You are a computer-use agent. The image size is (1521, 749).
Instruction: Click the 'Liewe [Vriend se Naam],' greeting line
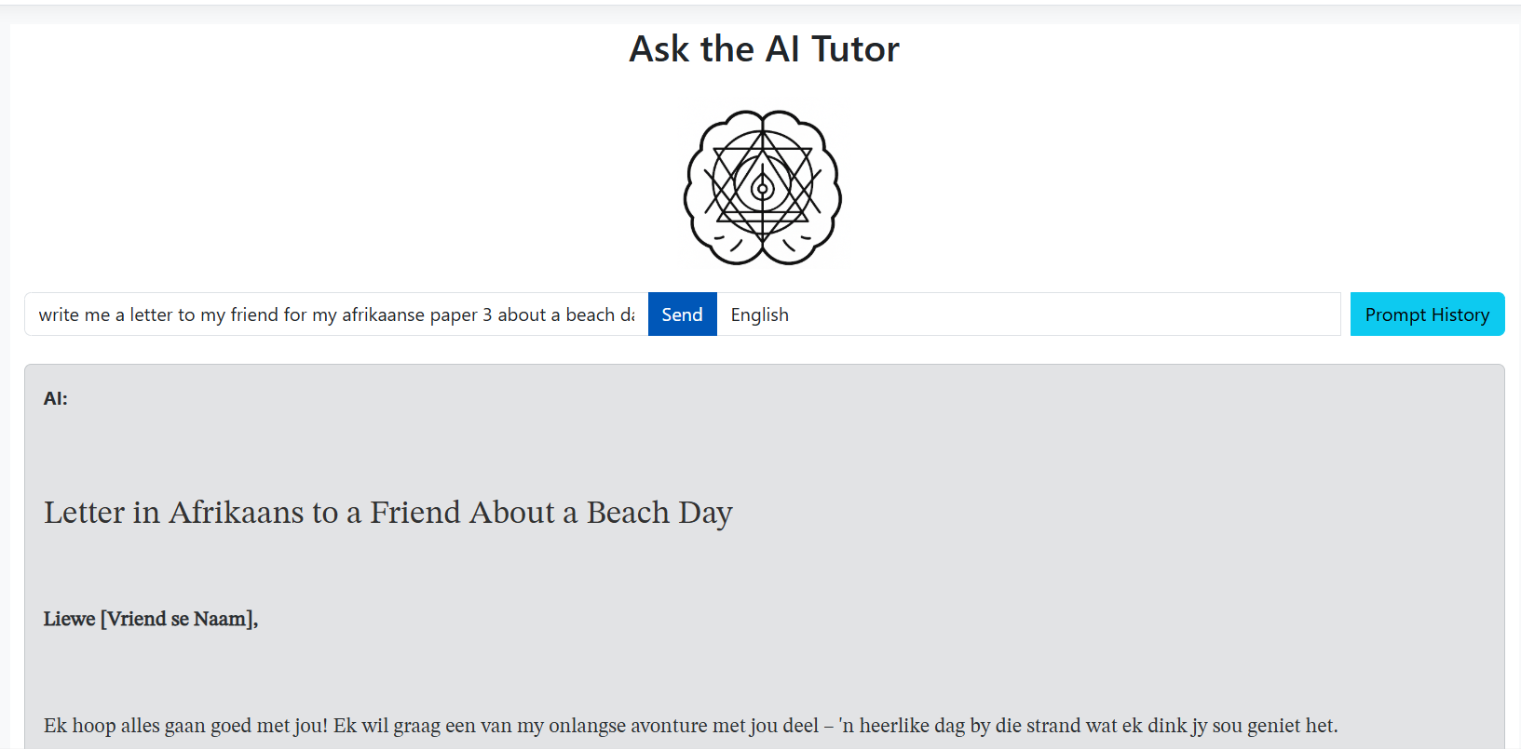tap(151, 619)
